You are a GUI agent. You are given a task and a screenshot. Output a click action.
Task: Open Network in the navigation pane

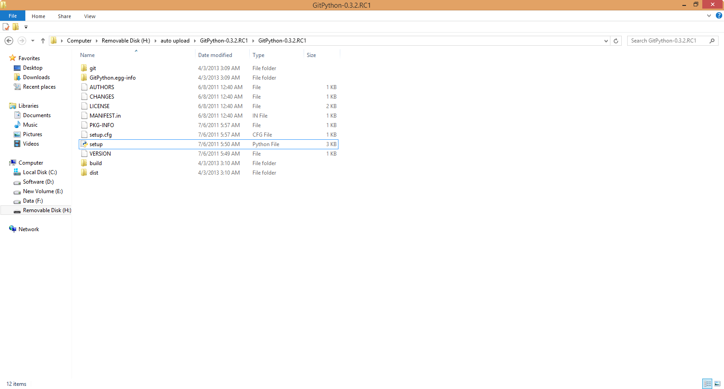(29, 229)
